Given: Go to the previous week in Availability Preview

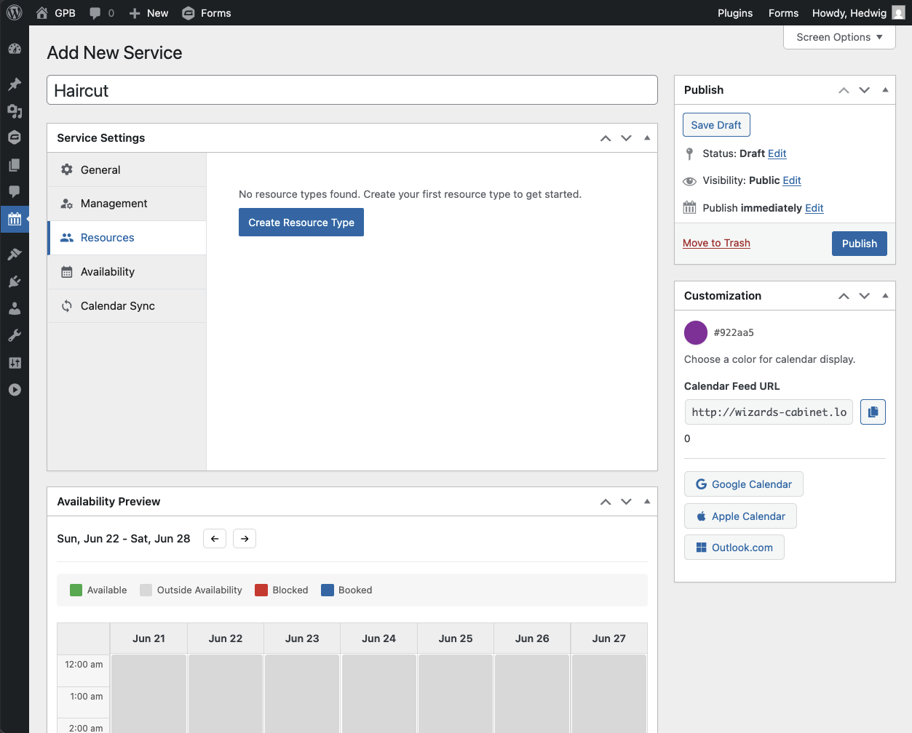Looking at the screenshot, I should click(x=215, y=539).
